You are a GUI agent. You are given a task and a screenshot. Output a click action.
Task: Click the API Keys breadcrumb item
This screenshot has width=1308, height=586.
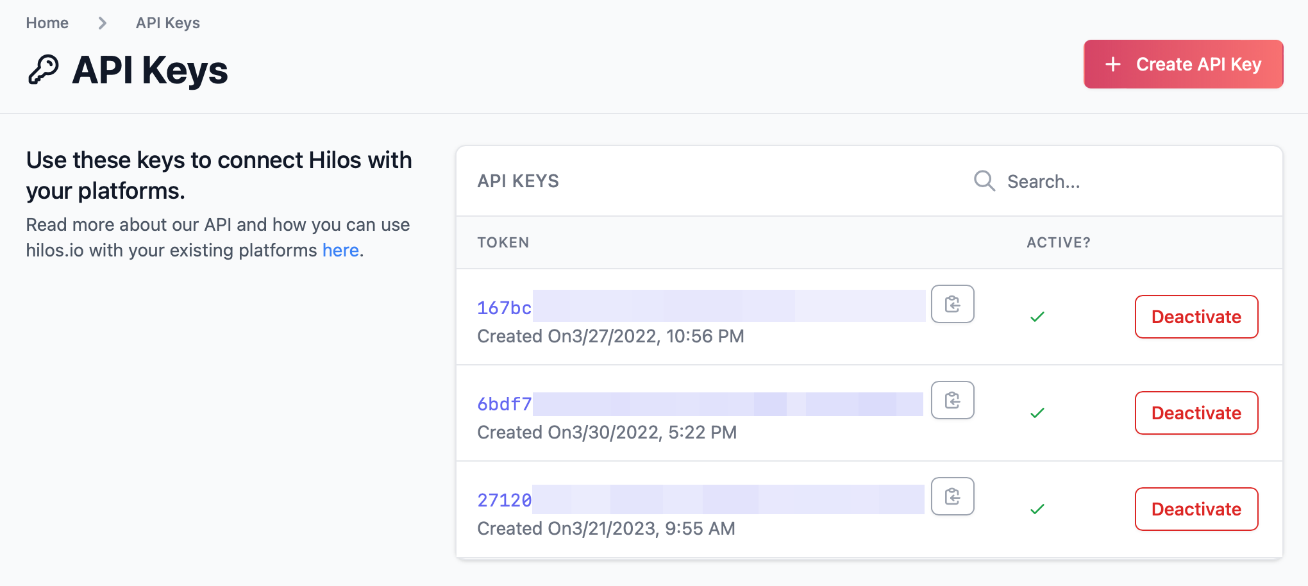tap(168, 23)
